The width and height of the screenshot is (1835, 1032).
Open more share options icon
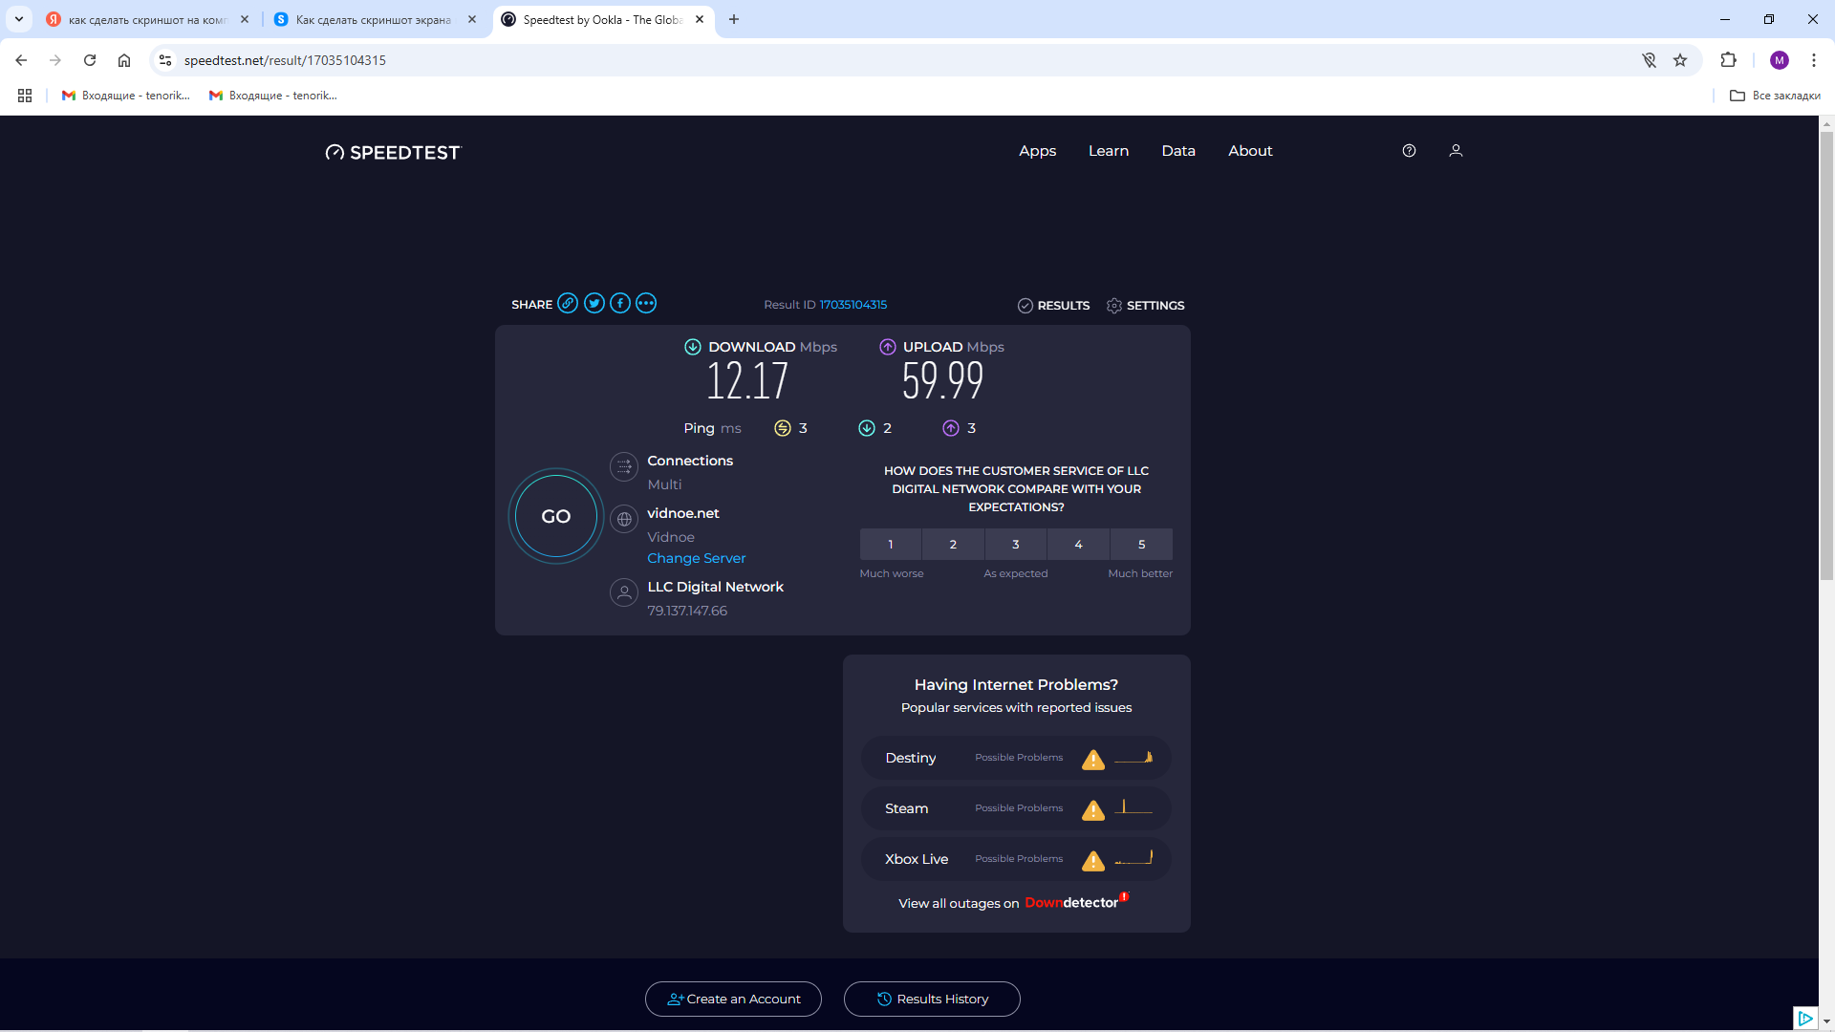click(646, 304)
